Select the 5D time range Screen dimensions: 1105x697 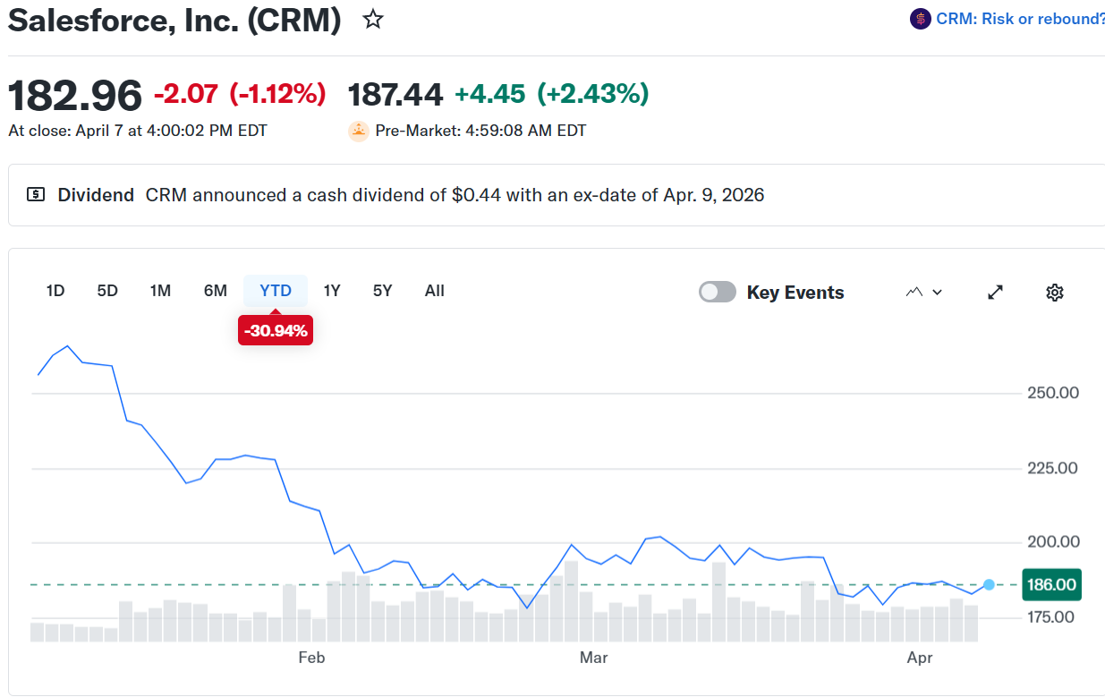coord(107,291)
